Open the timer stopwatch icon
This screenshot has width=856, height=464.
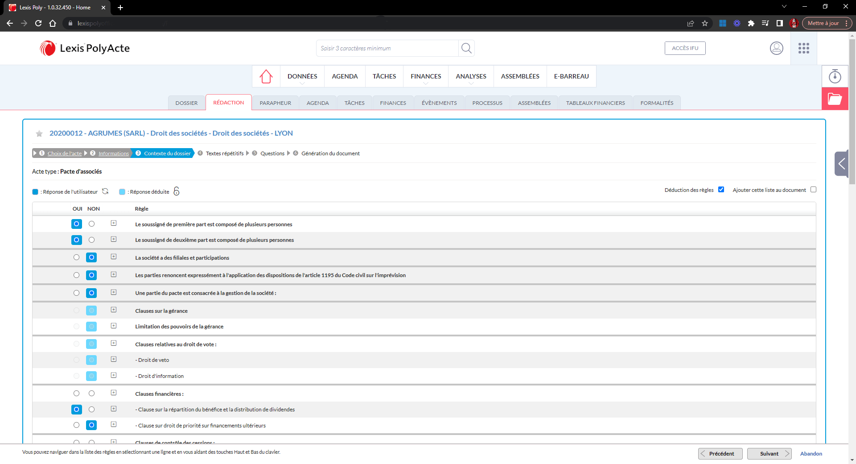pyautogui.click(x=835, y=76)
